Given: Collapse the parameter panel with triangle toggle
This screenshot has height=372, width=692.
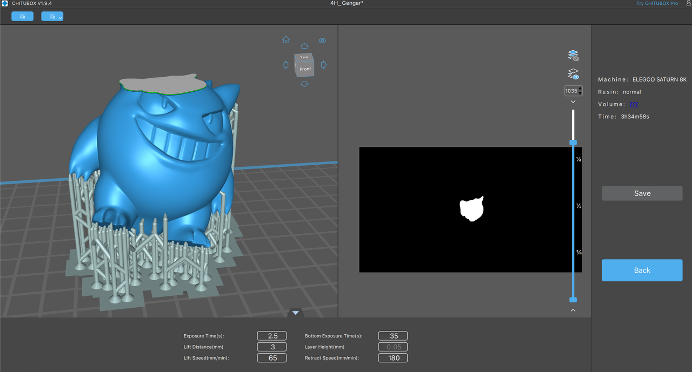Looking at the screenshot, I should 295,313.
